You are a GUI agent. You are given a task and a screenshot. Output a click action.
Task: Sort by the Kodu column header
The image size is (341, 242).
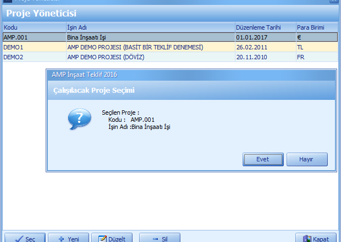tap(33, 27)
